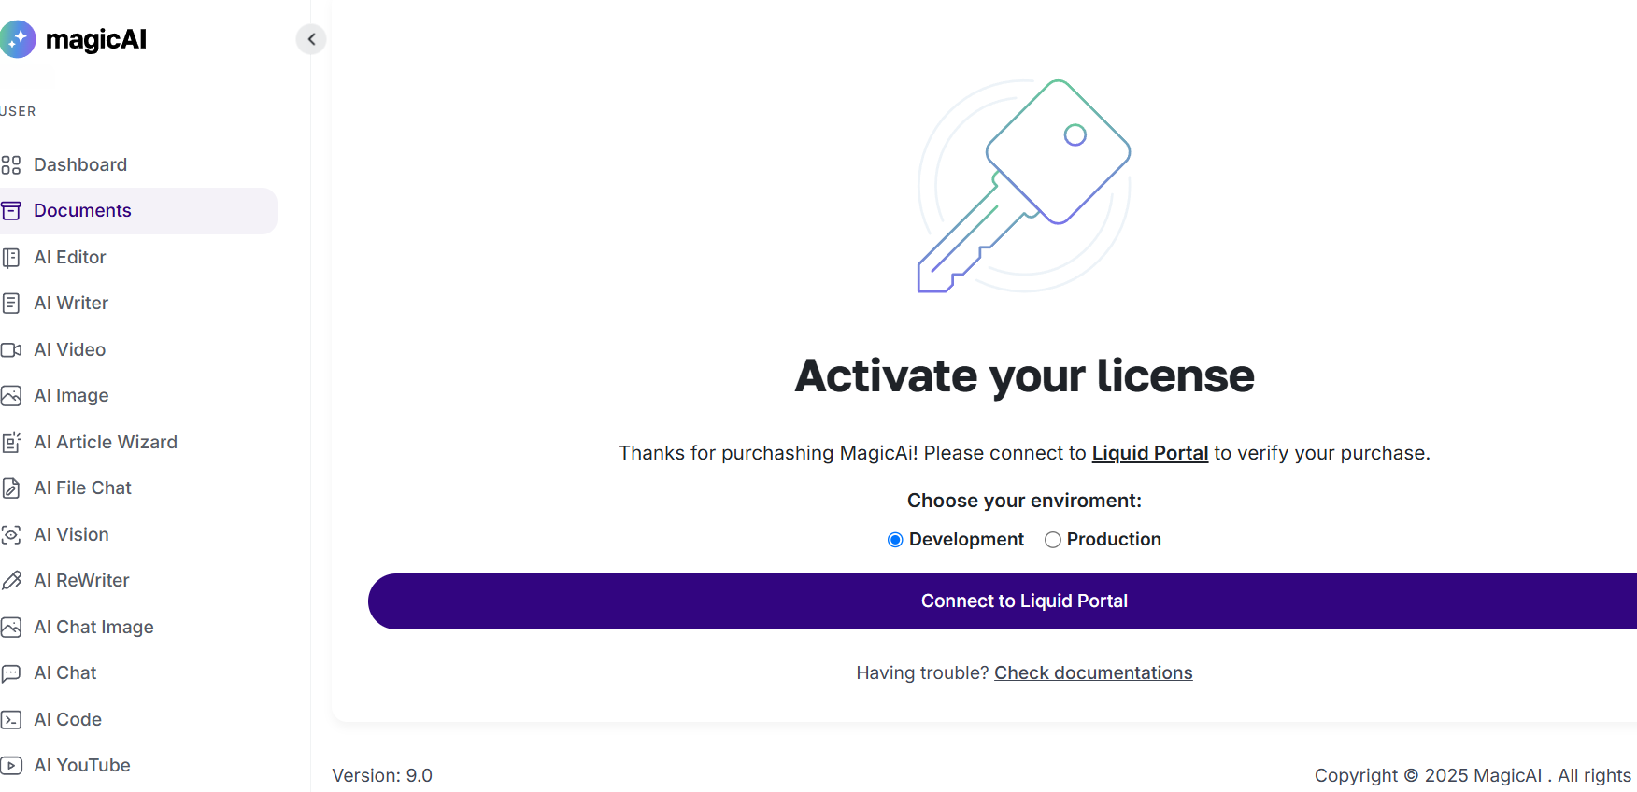1637x792 pixels.
Task: Click the AI Article Wizard icon
Action: pos(11,443)
